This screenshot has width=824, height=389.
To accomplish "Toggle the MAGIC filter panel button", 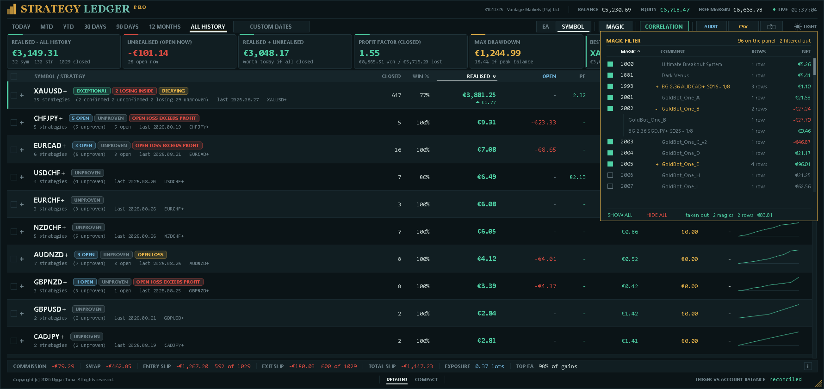I will click(615, 27).
